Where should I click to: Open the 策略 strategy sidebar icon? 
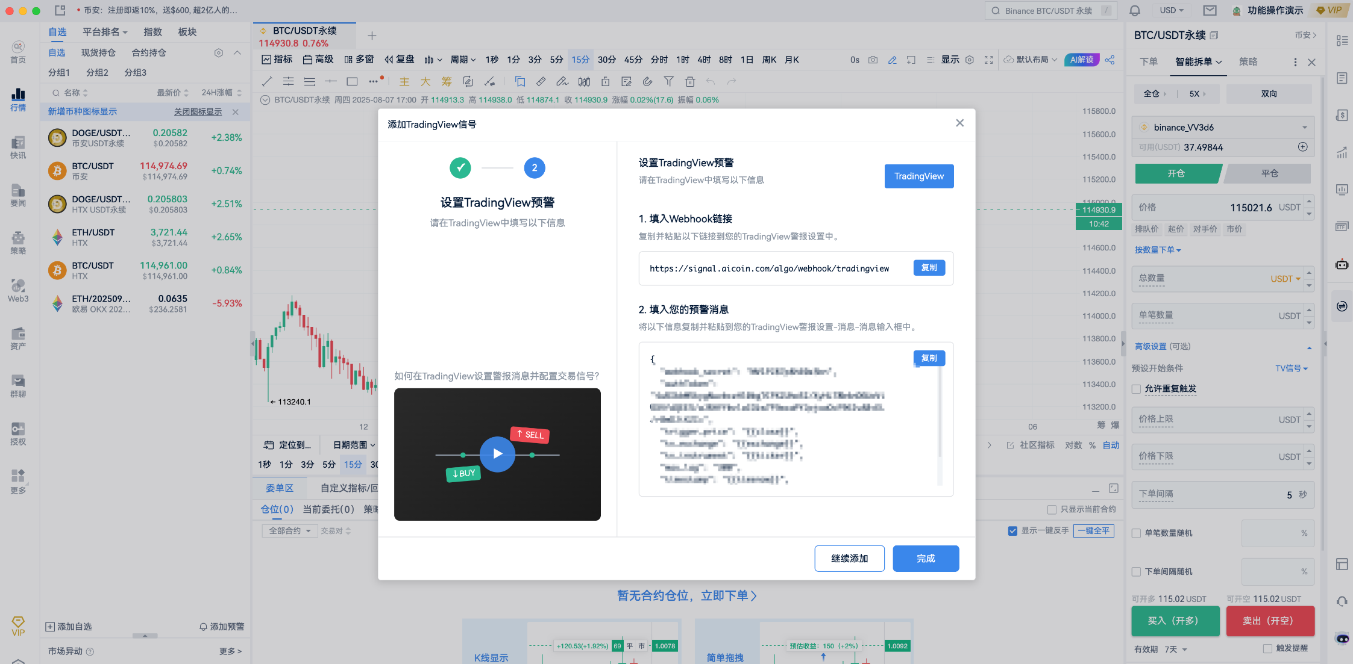(x=18, y=243)
